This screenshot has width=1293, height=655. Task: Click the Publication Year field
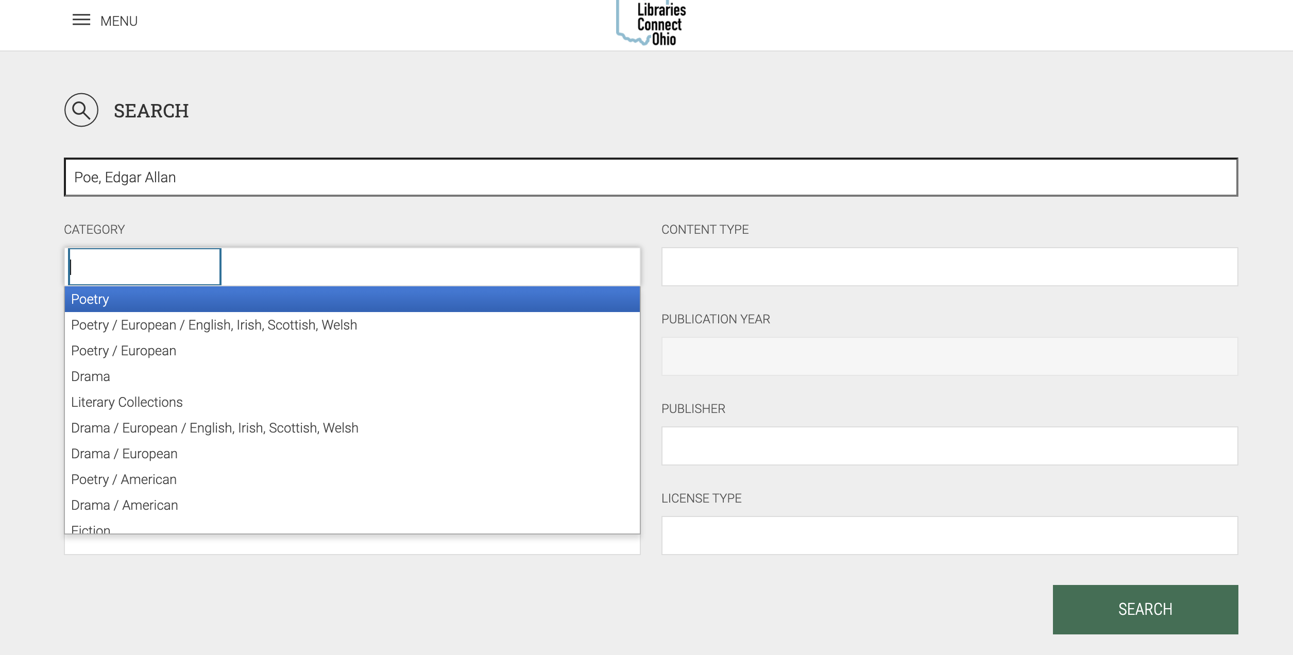coord(949,356)
